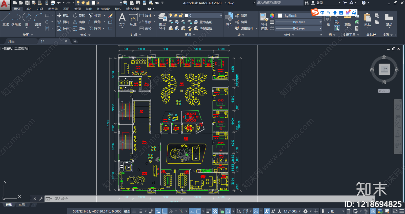
Task: Activate the Stretch (拉伸) command
Action: (x=63, y=29)
